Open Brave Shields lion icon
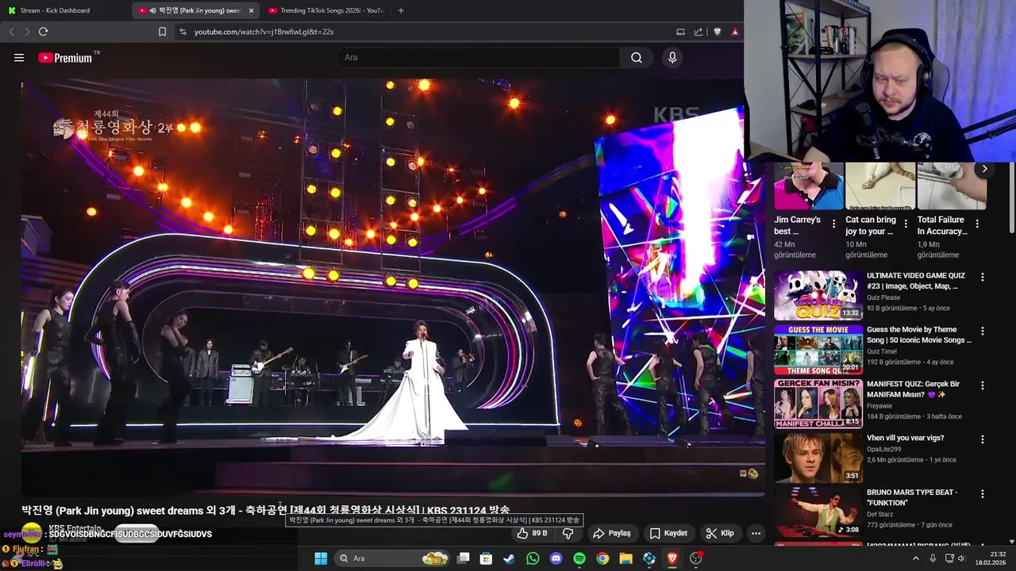 (718, 32)
